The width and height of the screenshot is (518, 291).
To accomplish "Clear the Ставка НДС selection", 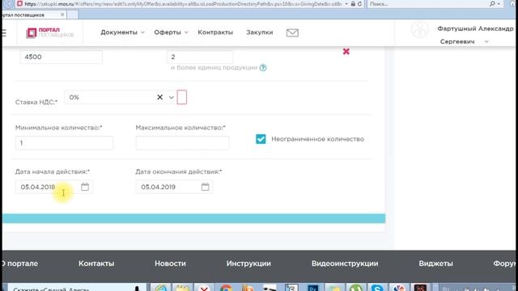I will tap(160, 97).
